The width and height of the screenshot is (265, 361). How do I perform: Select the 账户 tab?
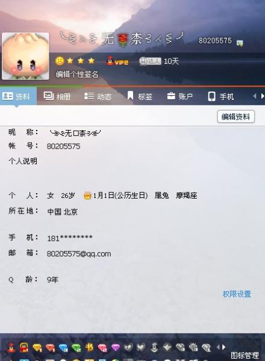[x=180, y=96]
